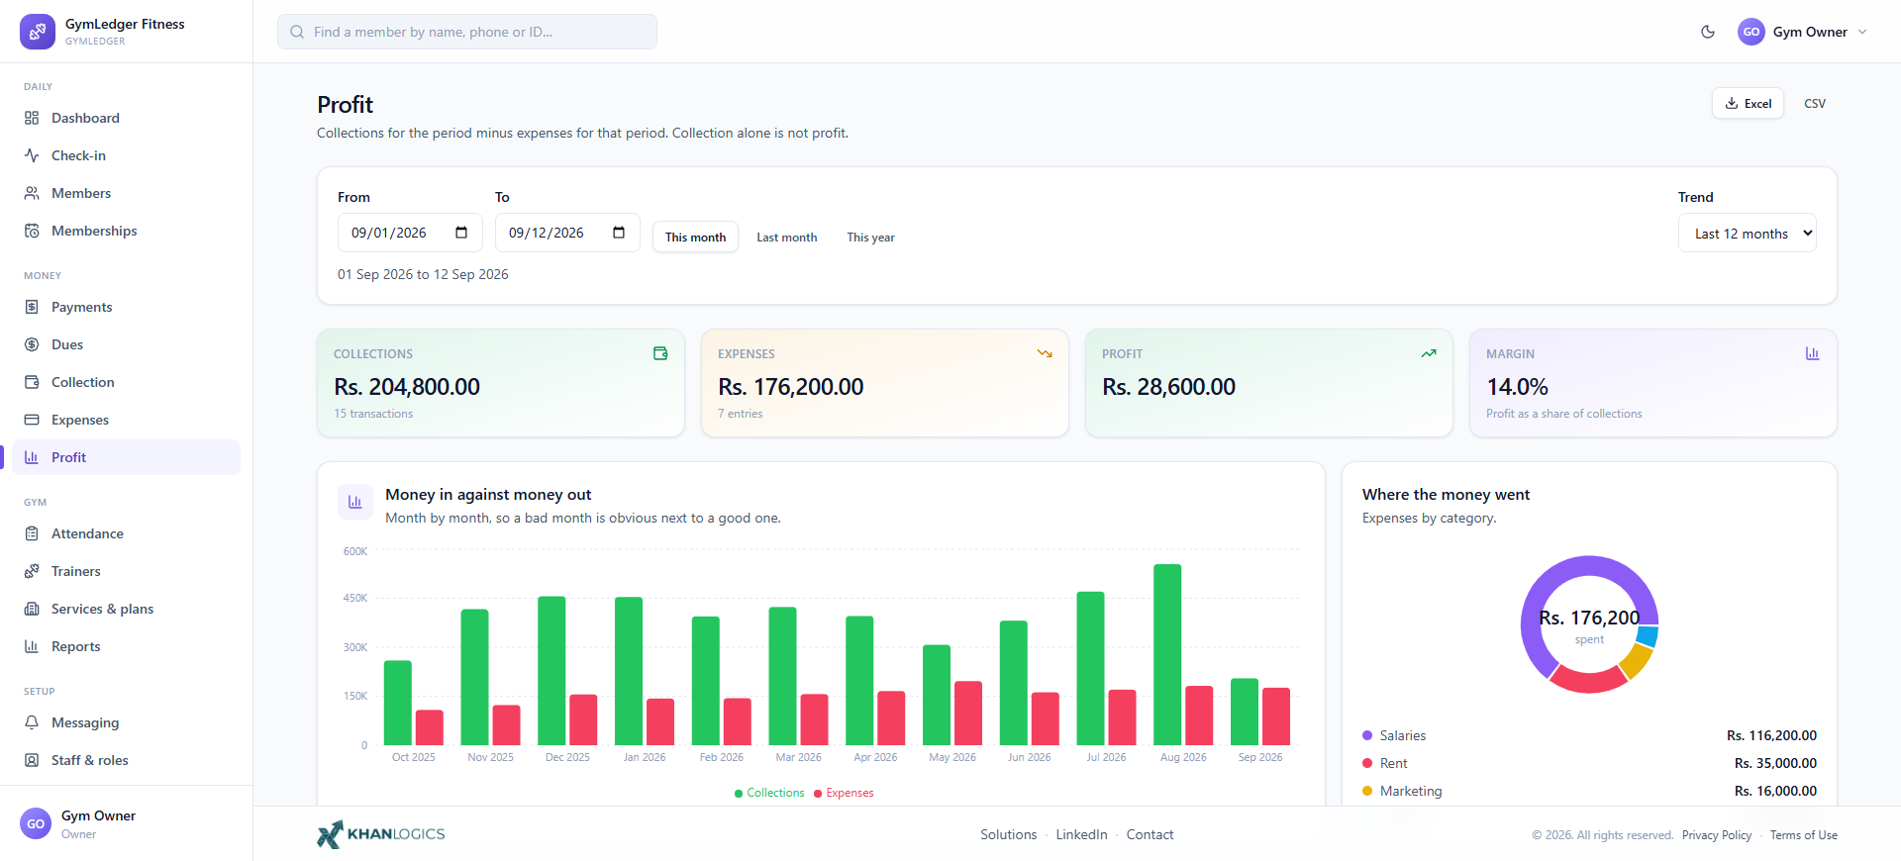This screenshot has width=1901, height=861.
Task: Click the Expenses card icon
Action: point(32,420)
